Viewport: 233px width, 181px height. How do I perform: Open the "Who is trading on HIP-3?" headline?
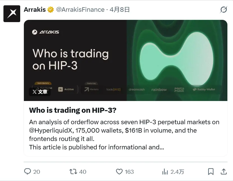73,110
